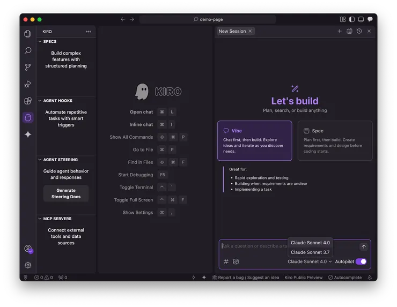Click the sparkle icon in status bar
This screenshot has width=397, height=307.
click(204, 278)
